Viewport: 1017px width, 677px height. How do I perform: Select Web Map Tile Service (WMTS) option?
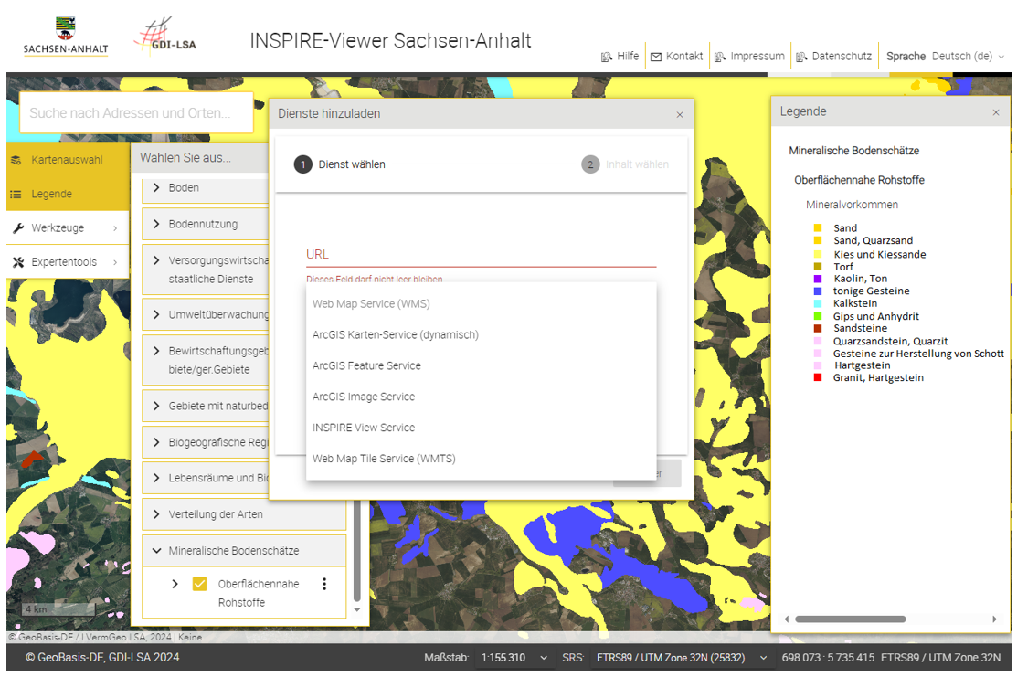point(384,459)
